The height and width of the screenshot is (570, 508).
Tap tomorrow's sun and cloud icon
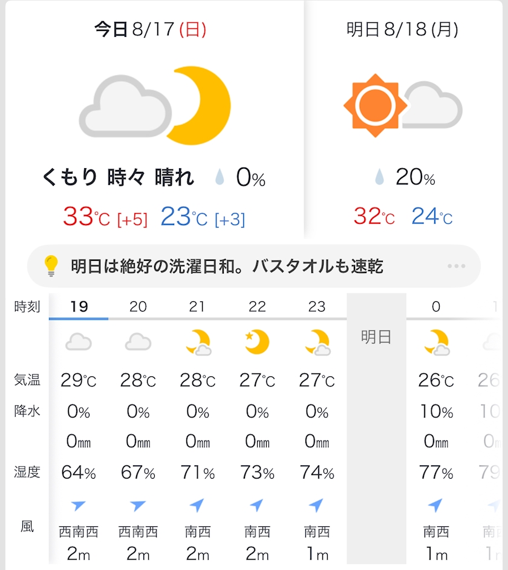402,105
